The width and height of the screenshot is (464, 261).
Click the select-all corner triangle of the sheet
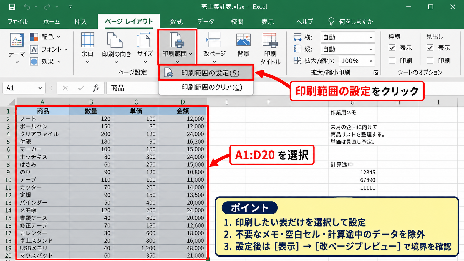(11, 102)
